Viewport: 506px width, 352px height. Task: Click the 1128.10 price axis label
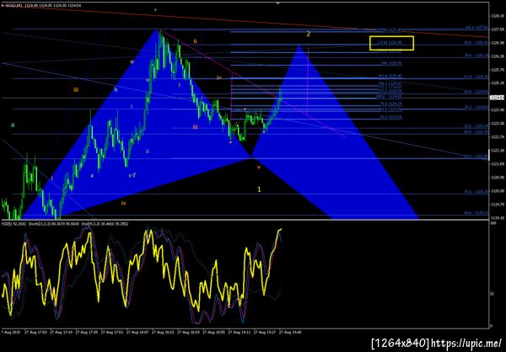click(x=498, y=16)
